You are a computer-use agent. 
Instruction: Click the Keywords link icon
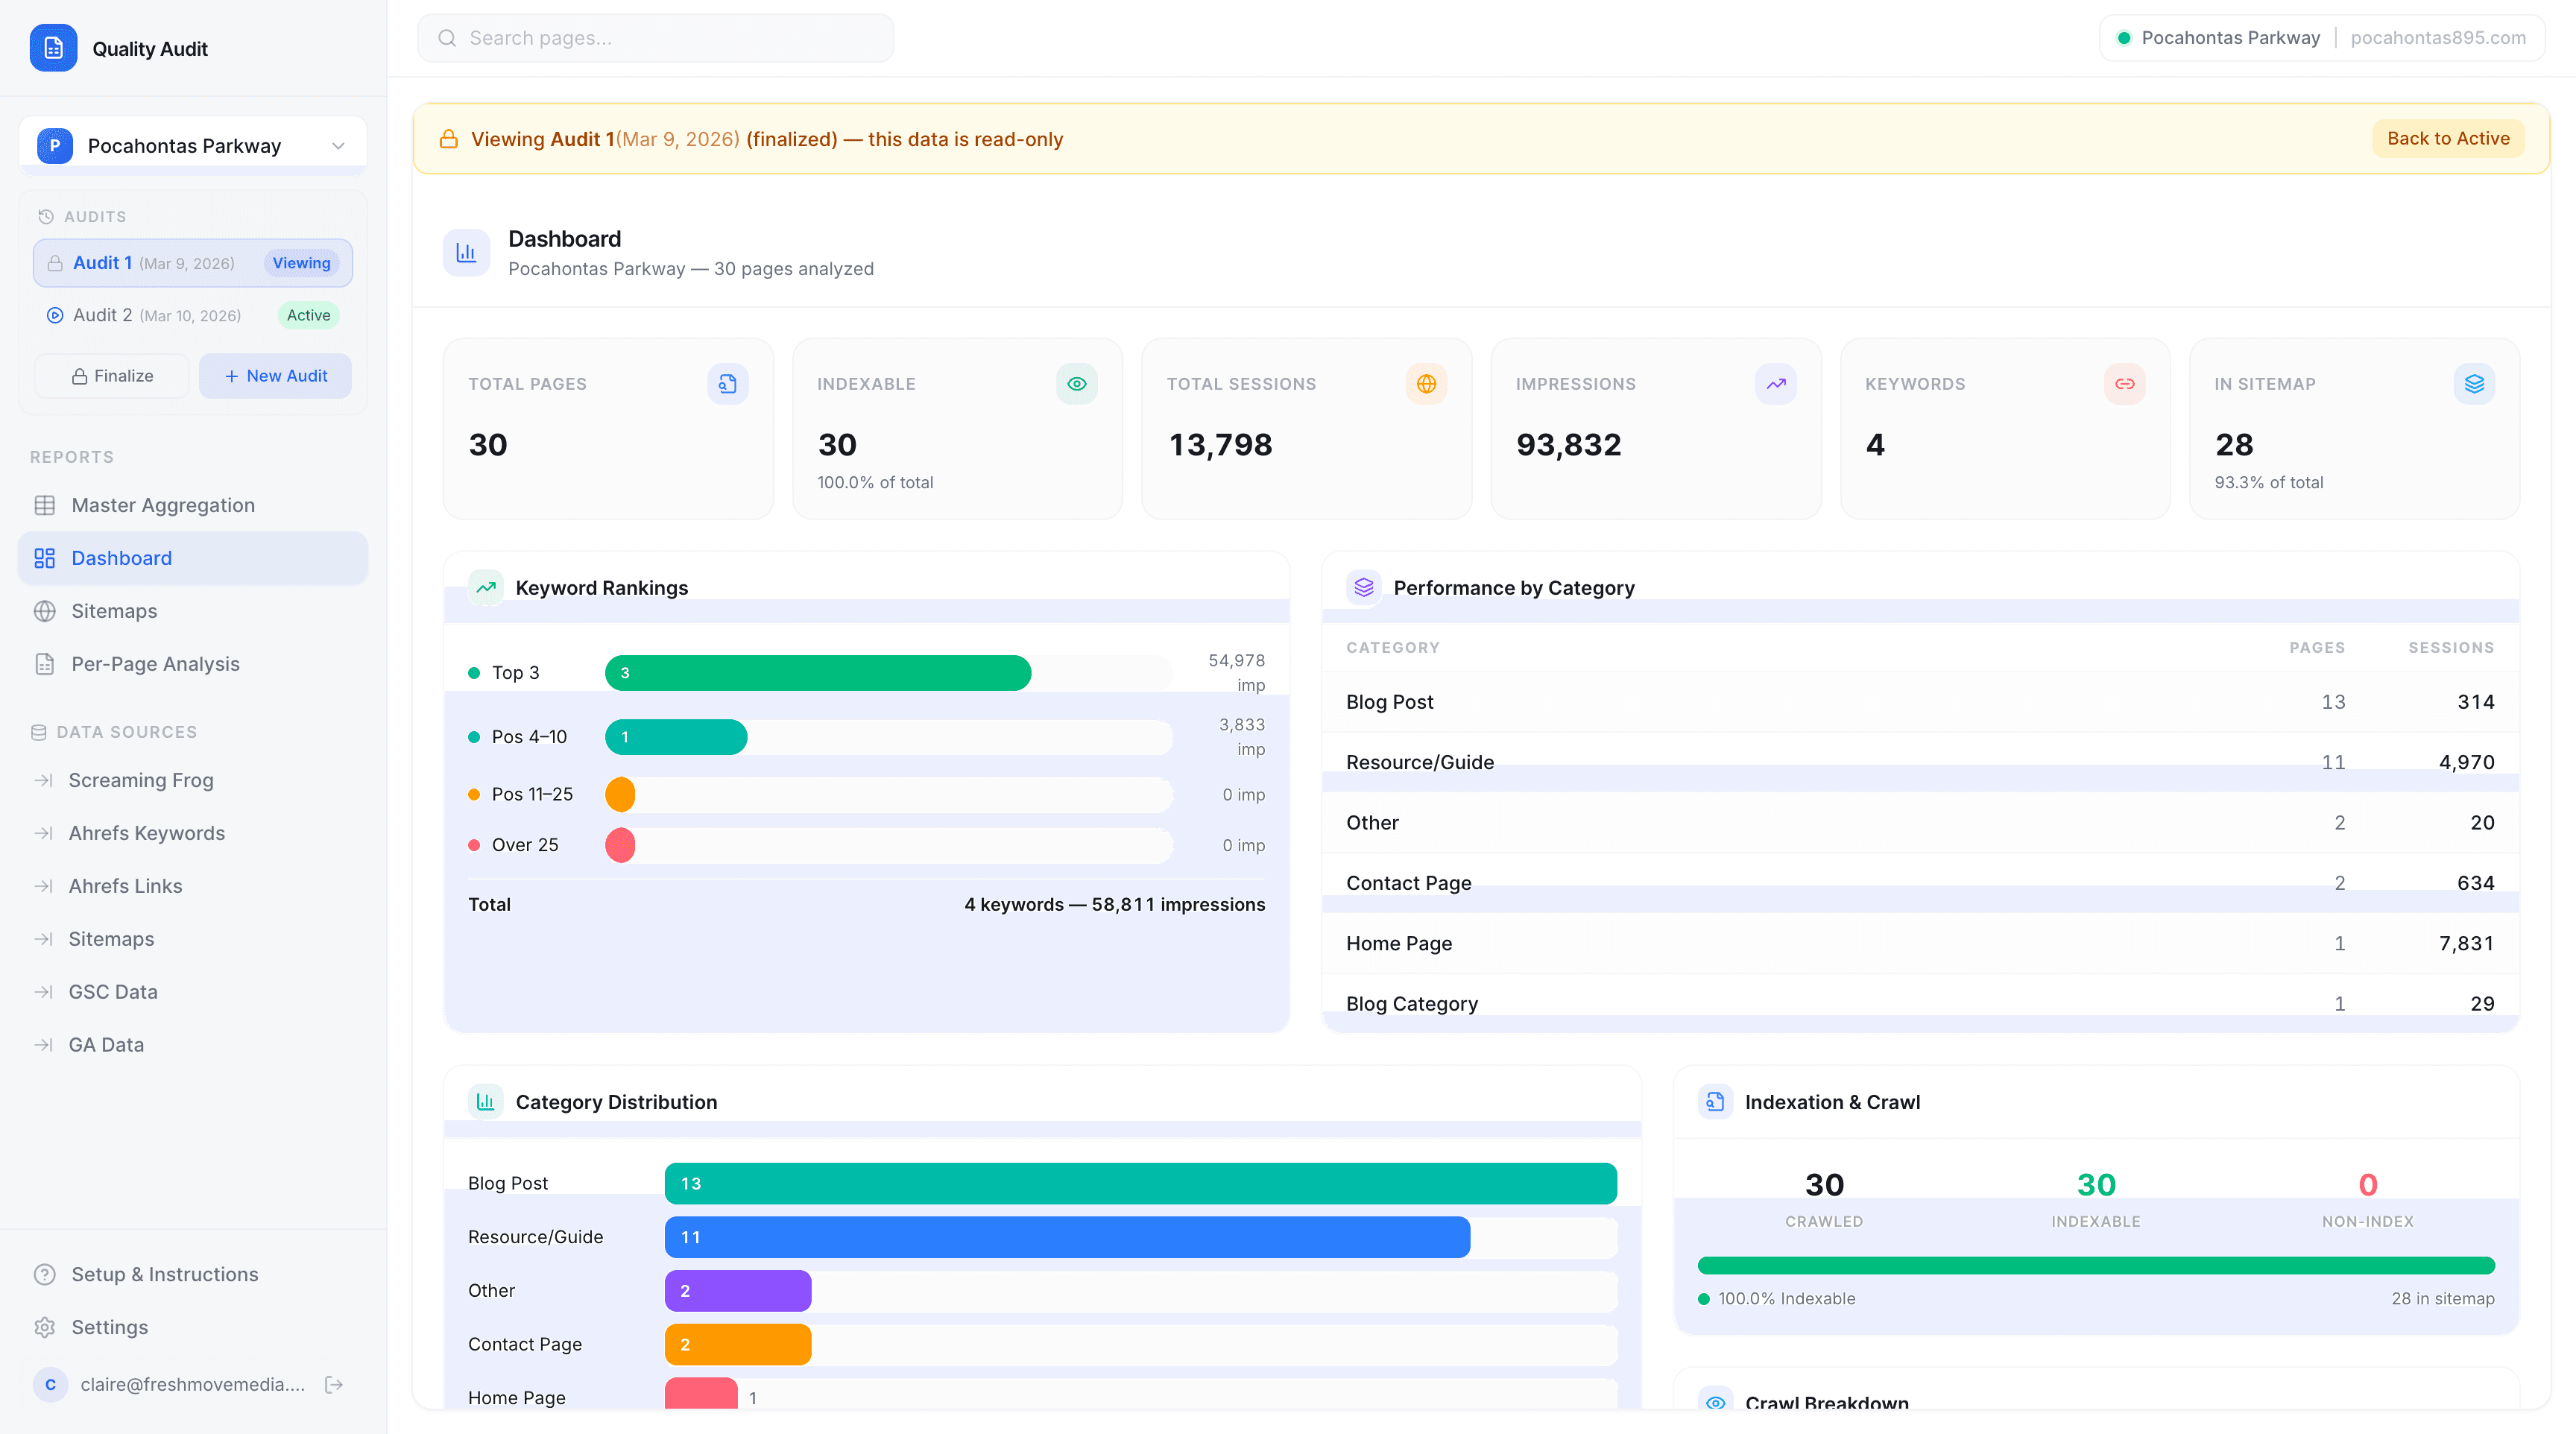pyautogui.click(x=2124, y=384)
